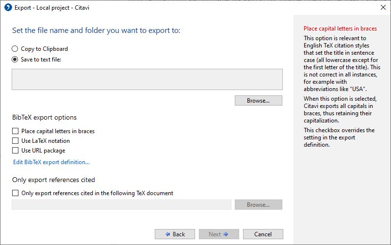The width and height of the screenshot is (391, 245).
Task: Click the export file path text box
Action: point(147,79)
